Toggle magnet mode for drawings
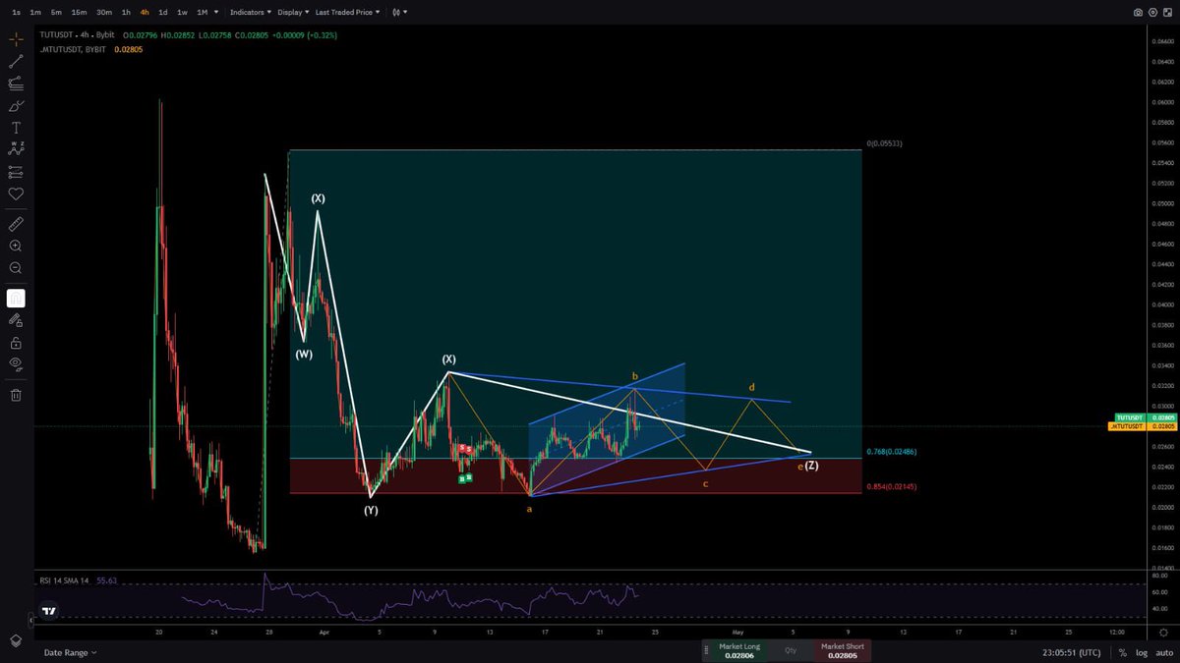The width and height of the screenshot is (1180, 663). coord(16,298)
